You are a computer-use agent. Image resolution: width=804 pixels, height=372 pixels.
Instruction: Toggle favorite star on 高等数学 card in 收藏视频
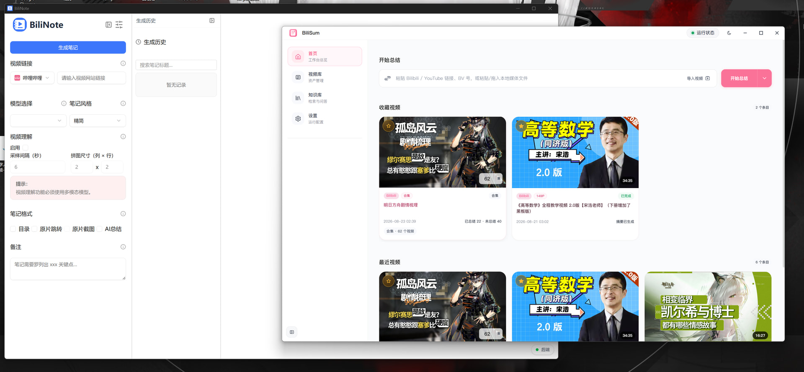pyautogui.click(x=521, y=126)
